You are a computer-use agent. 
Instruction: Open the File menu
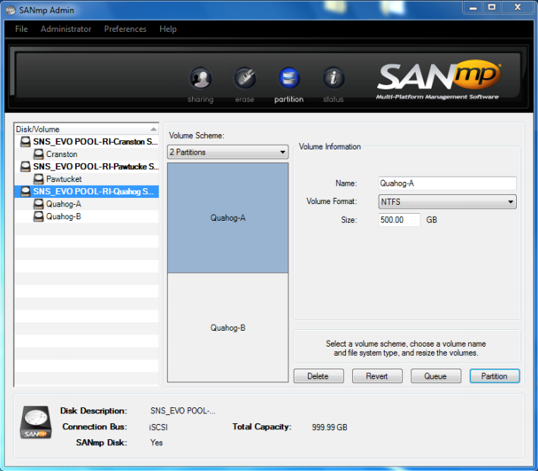pyautogui.click(x=21, y=29)
